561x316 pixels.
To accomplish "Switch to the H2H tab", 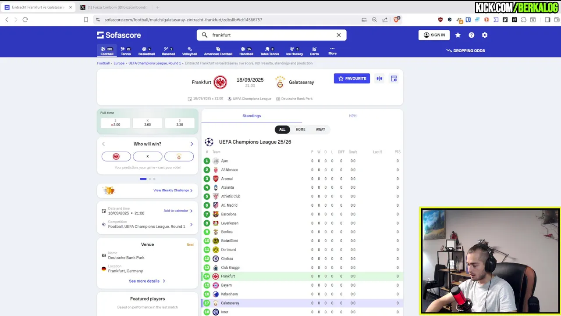I will pos(352,116).
